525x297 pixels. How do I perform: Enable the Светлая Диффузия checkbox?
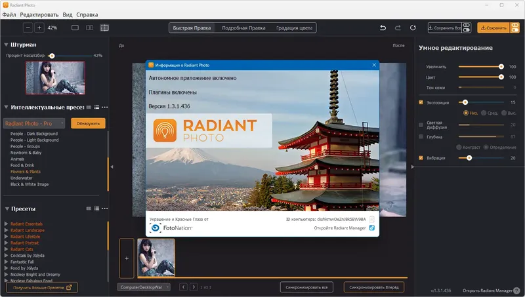pos(421,125)
